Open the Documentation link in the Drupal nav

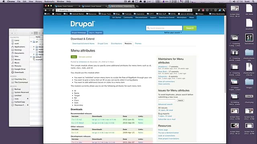point(141,18)
